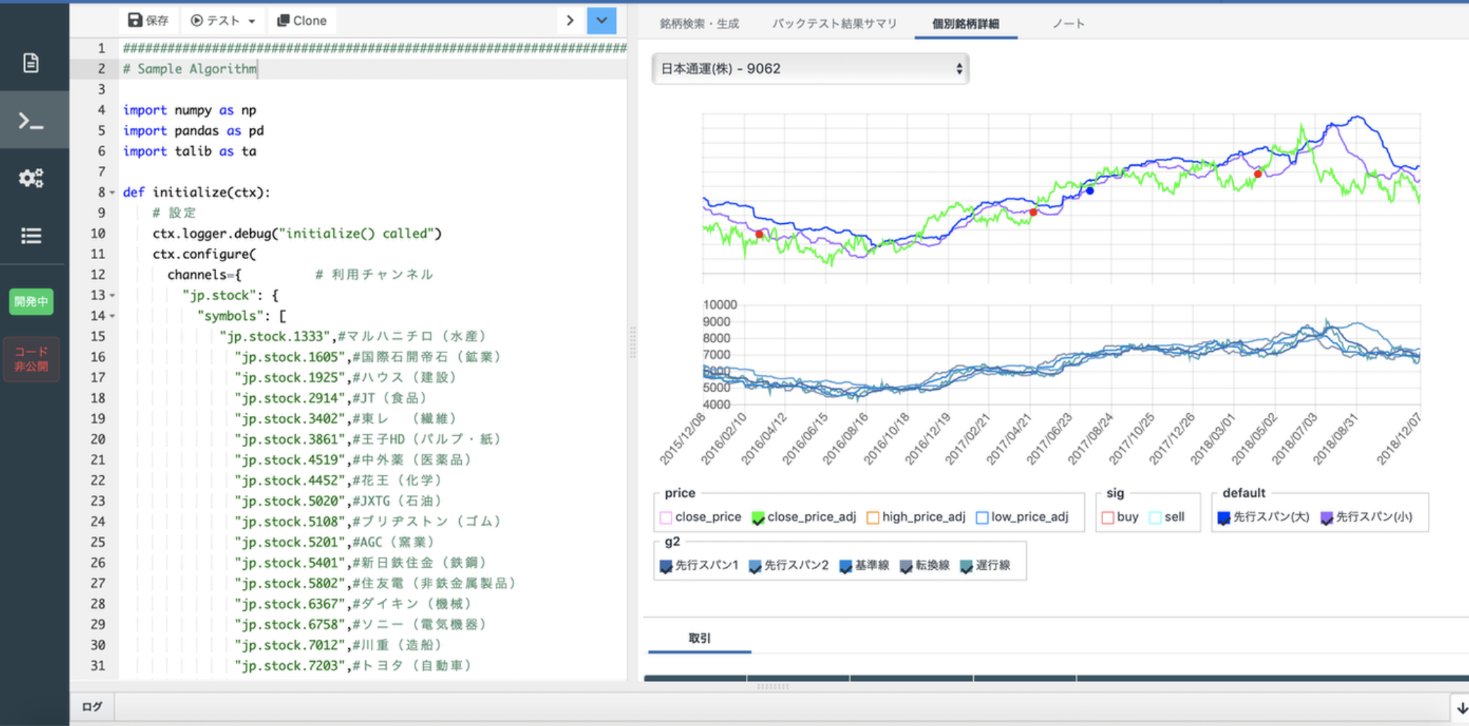Viewport: 1469px width, 726px height.
Task: Disable the close_price_adj series display
Action: tap(759, 516)
